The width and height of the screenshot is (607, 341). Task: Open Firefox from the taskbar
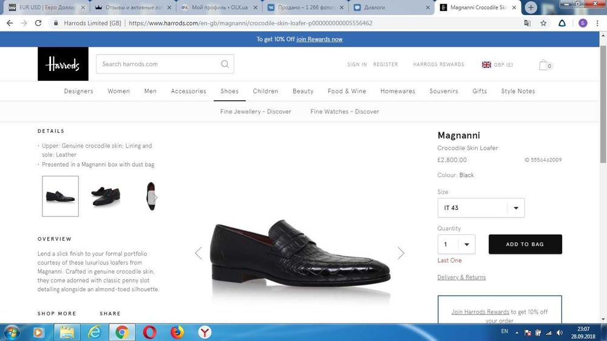(177, 333)
